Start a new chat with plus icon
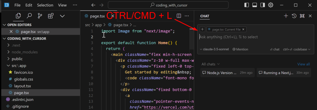 coord(286,16)
